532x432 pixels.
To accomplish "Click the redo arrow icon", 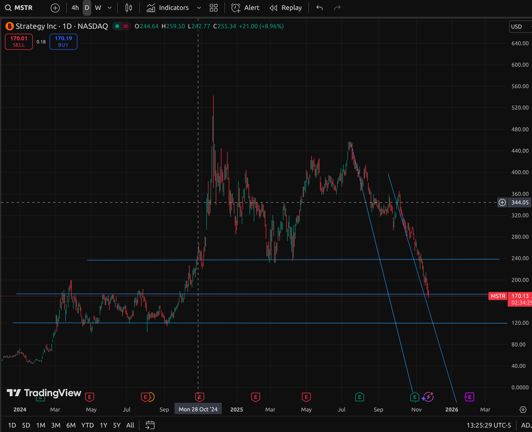I will click(x=337, y=8).
